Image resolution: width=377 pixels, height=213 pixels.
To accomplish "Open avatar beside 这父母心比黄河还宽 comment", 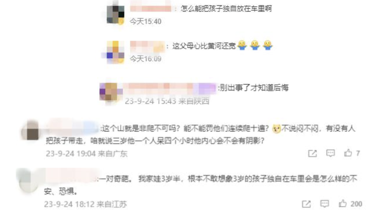I will [x=115, y=52].
